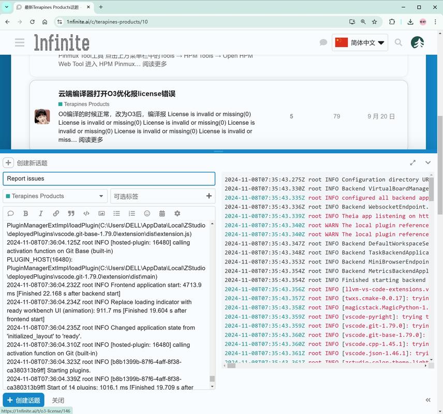This screenshot has height=414, width=443.
Task: Open the tab search dropdown arrow
Action: [x=7, y=7]
